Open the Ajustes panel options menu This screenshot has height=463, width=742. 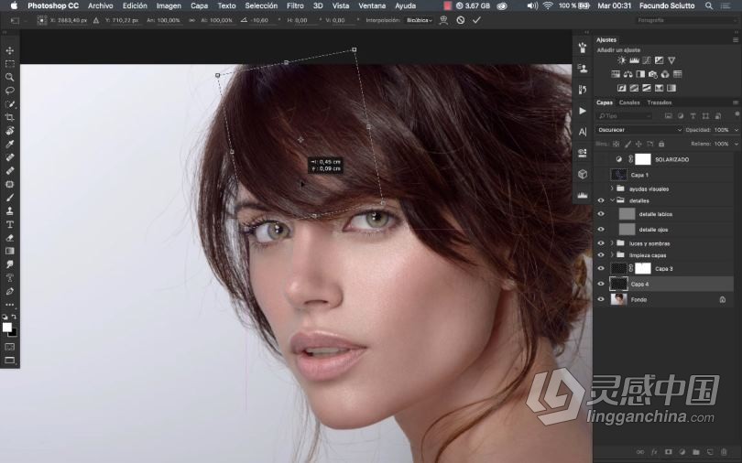click(x=736, y=40)
